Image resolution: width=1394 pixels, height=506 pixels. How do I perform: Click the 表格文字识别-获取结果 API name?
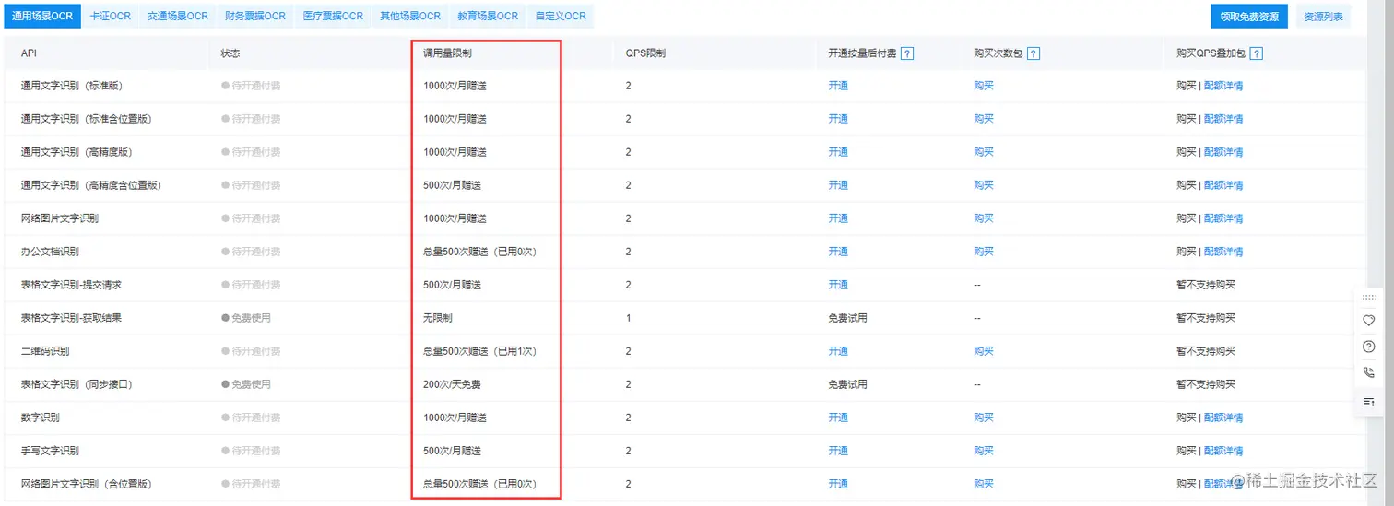[x=71, y=318]
